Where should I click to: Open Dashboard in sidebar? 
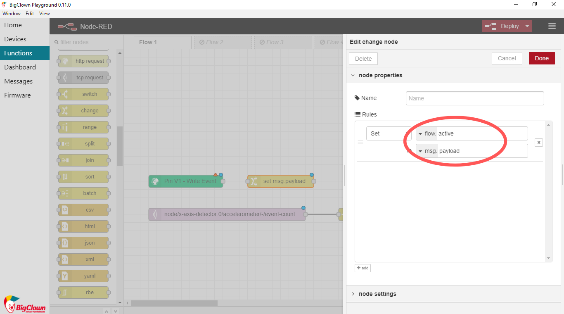tap(25, 67)
